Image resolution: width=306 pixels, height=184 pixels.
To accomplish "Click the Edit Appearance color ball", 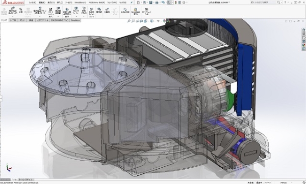I will [x=164, y=21].
